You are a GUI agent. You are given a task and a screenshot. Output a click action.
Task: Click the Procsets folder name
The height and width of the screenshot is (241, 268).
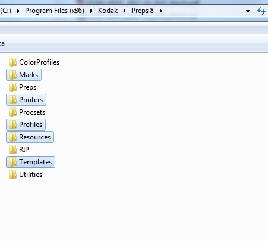[x=32, y=112]
